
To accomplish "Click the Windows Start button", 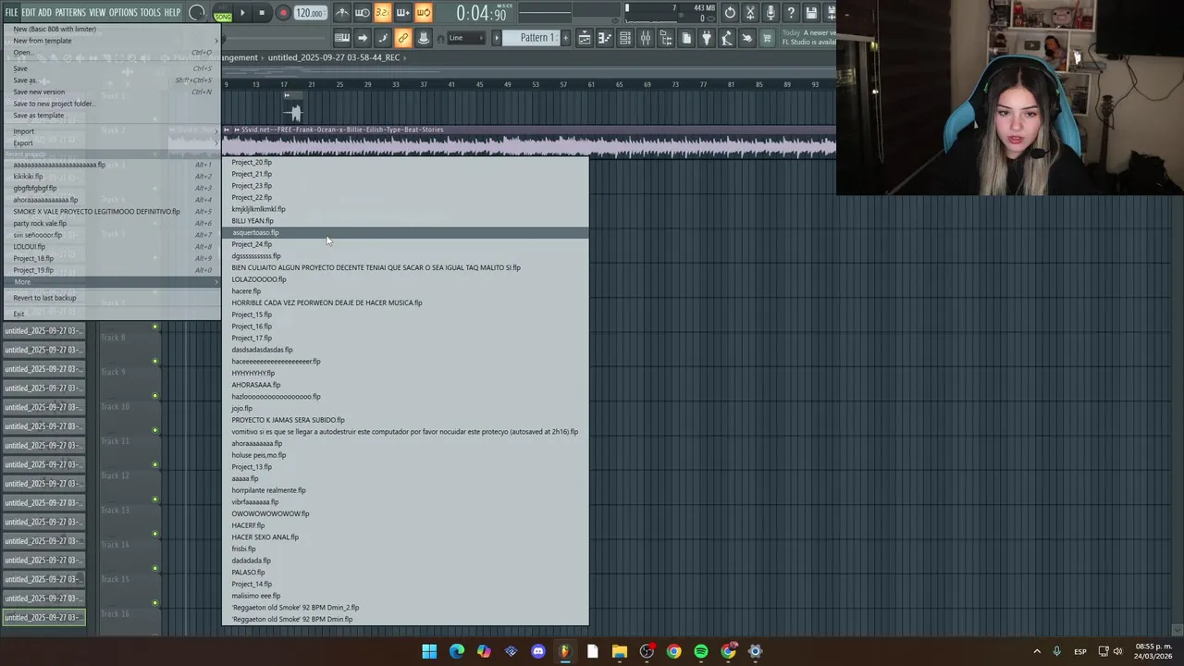I will click(x=429, y=651).
